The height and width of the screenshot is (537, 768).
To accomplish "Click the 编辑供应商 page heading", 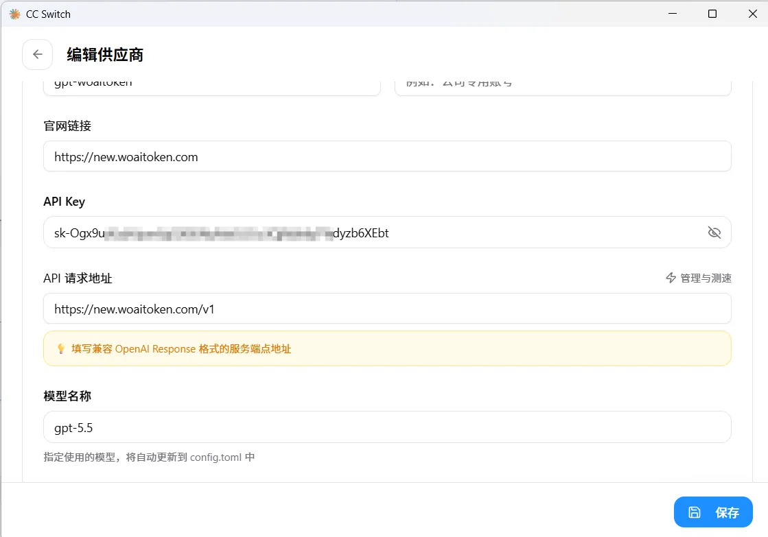I will point(105,54).
